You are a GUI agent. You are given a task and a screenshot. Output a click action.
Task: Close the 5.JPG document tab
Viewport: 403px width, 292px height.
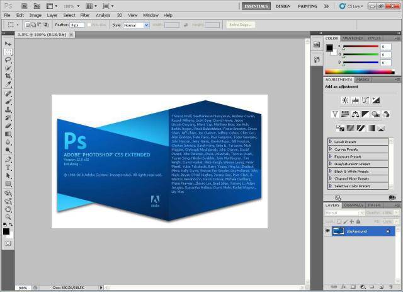click(71, 35)
